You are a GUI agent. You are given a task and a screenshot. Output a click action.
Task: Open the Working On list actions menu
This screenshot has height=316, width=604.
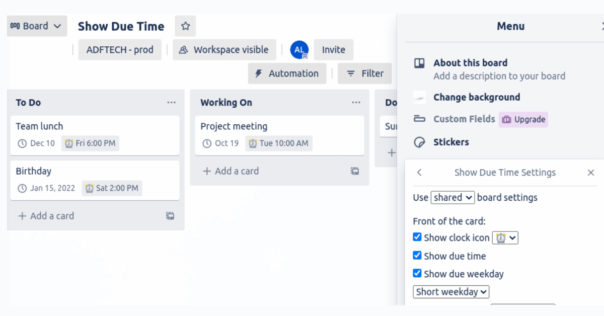tap(356, 102)
